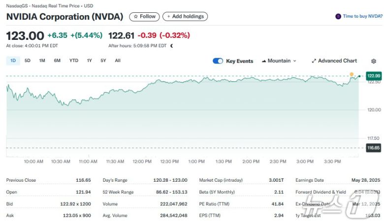
Task: Switch to the 5Y time range
Action: [x=103, y=61]
